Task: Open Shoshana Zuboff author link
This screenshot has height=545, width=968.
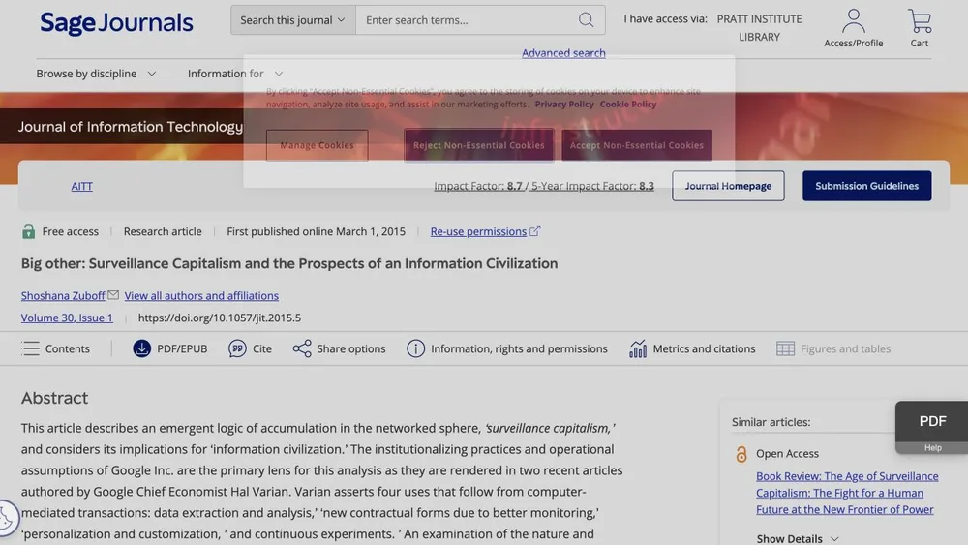Action: [x=63, y=295]
